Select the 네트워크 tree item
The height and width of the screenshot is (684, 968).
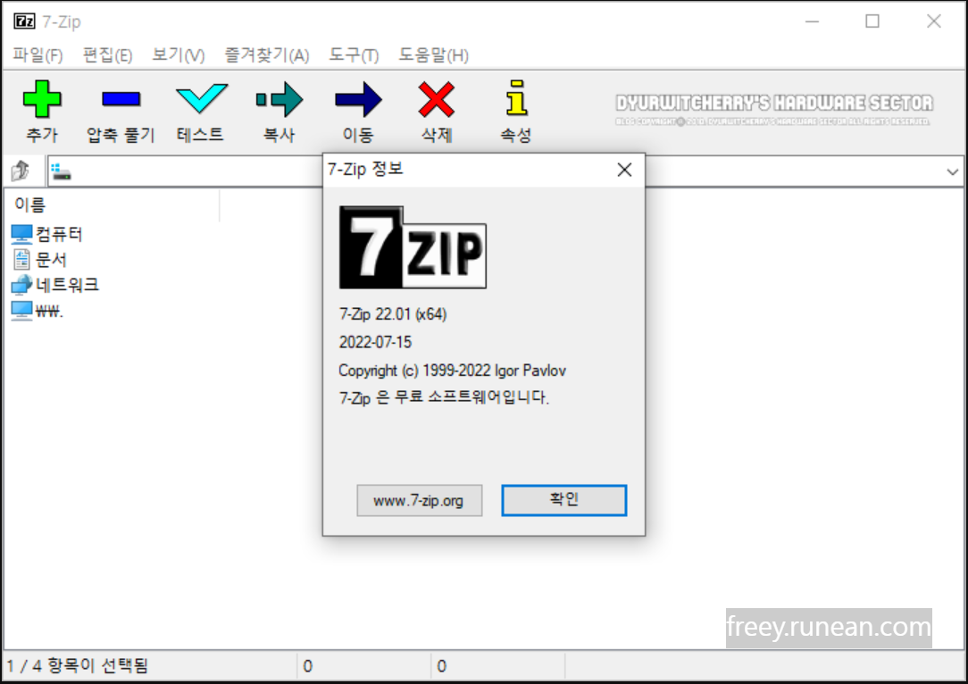65,284
